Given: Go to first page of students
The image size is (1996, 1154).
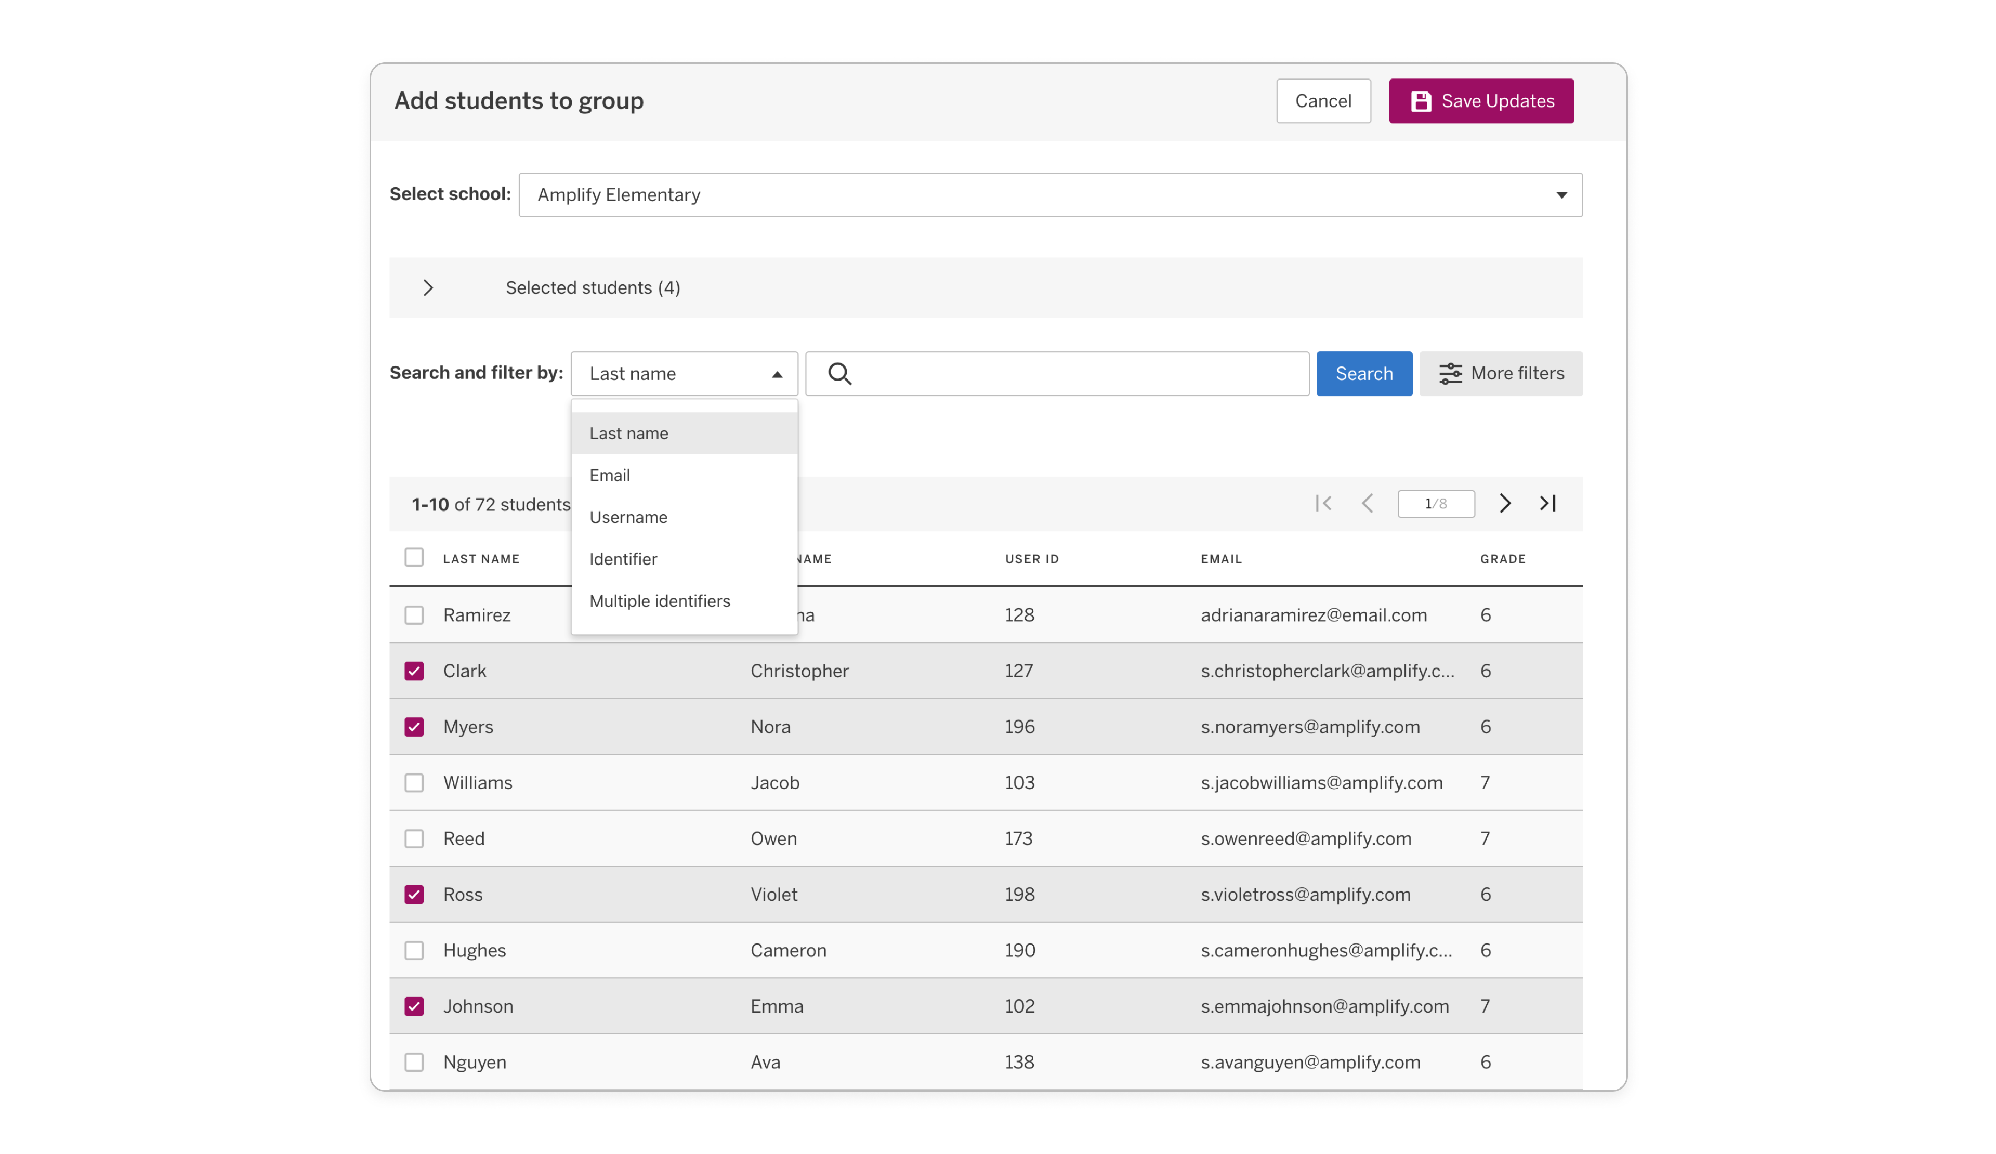Looking at the screenshot, I should coord(1323,504).
